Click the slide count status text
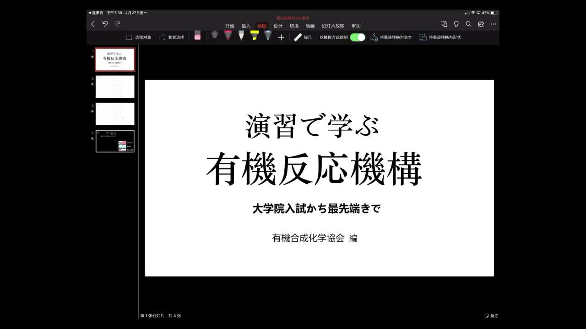 pyautogui.click(x=160, y=316)
